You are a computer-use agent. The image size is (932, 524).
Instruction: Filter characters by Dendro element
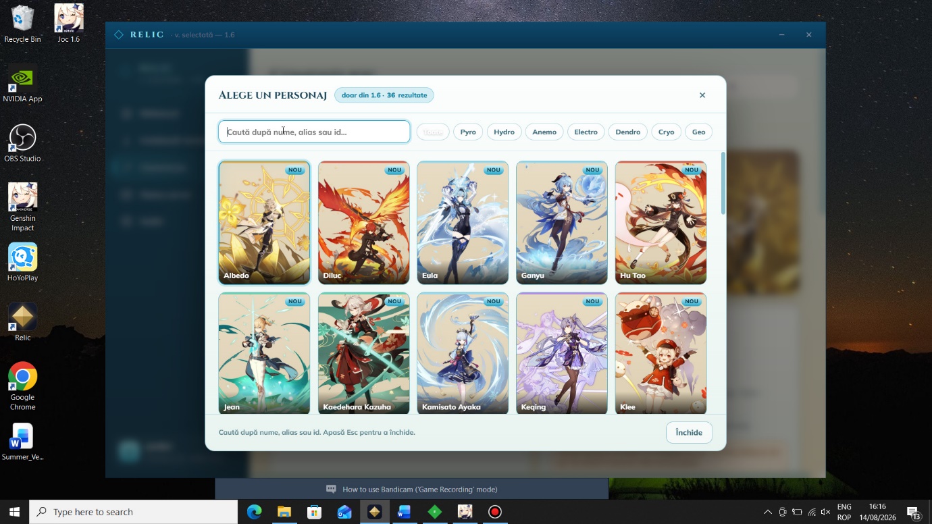pos(628,132)
